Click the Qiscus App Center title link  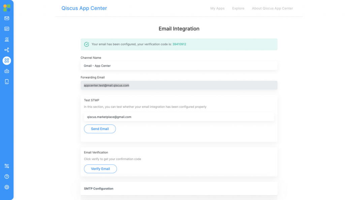pos(84,8)
